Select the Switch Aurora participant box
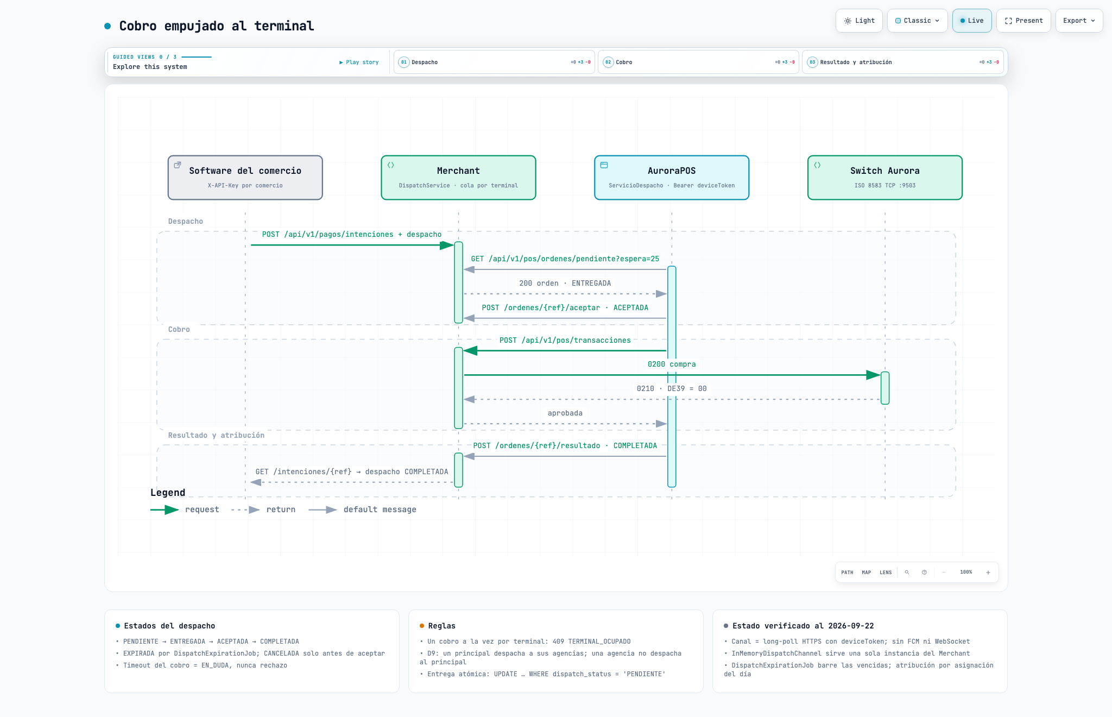This screenshot has height=717, width=1112. pos(885,178)
